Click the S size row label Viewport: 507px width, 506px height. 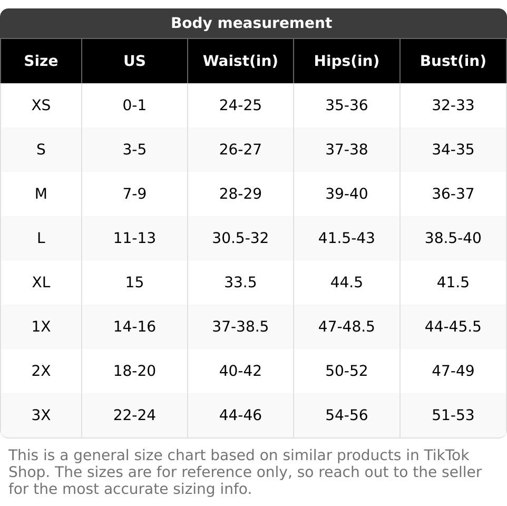pyautogui.click(x=41, y=150)
